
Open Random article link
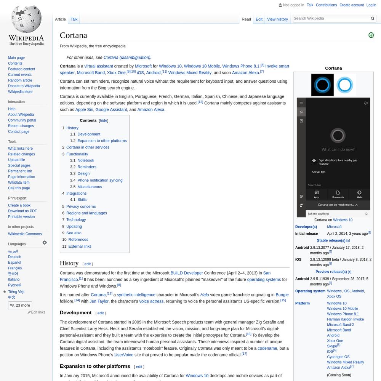click(20, 80)
